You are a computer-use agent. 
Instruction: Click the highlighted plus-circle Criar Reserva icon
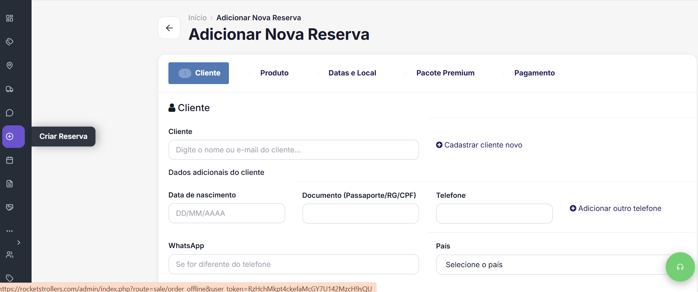pyautogui.click(x=14, y=137)
